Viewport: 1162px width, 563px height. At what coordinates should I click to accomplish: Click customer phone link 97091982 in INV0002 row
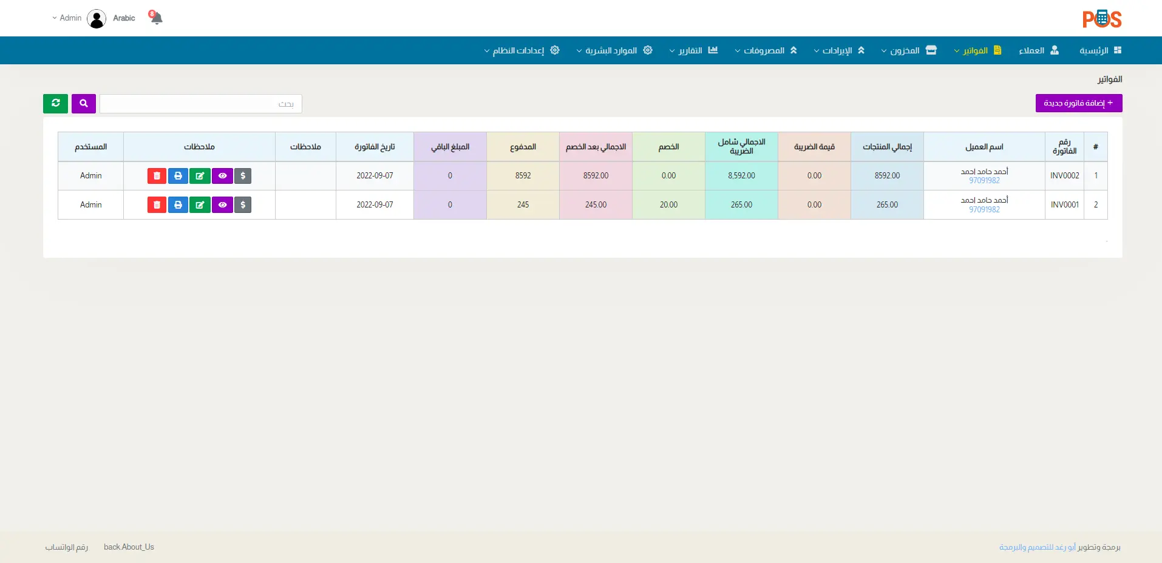pyautogui.click(x=984, y=181)
